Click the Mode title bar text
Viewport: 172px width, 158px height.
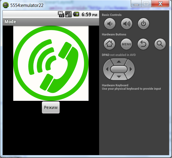click(10, 22)
